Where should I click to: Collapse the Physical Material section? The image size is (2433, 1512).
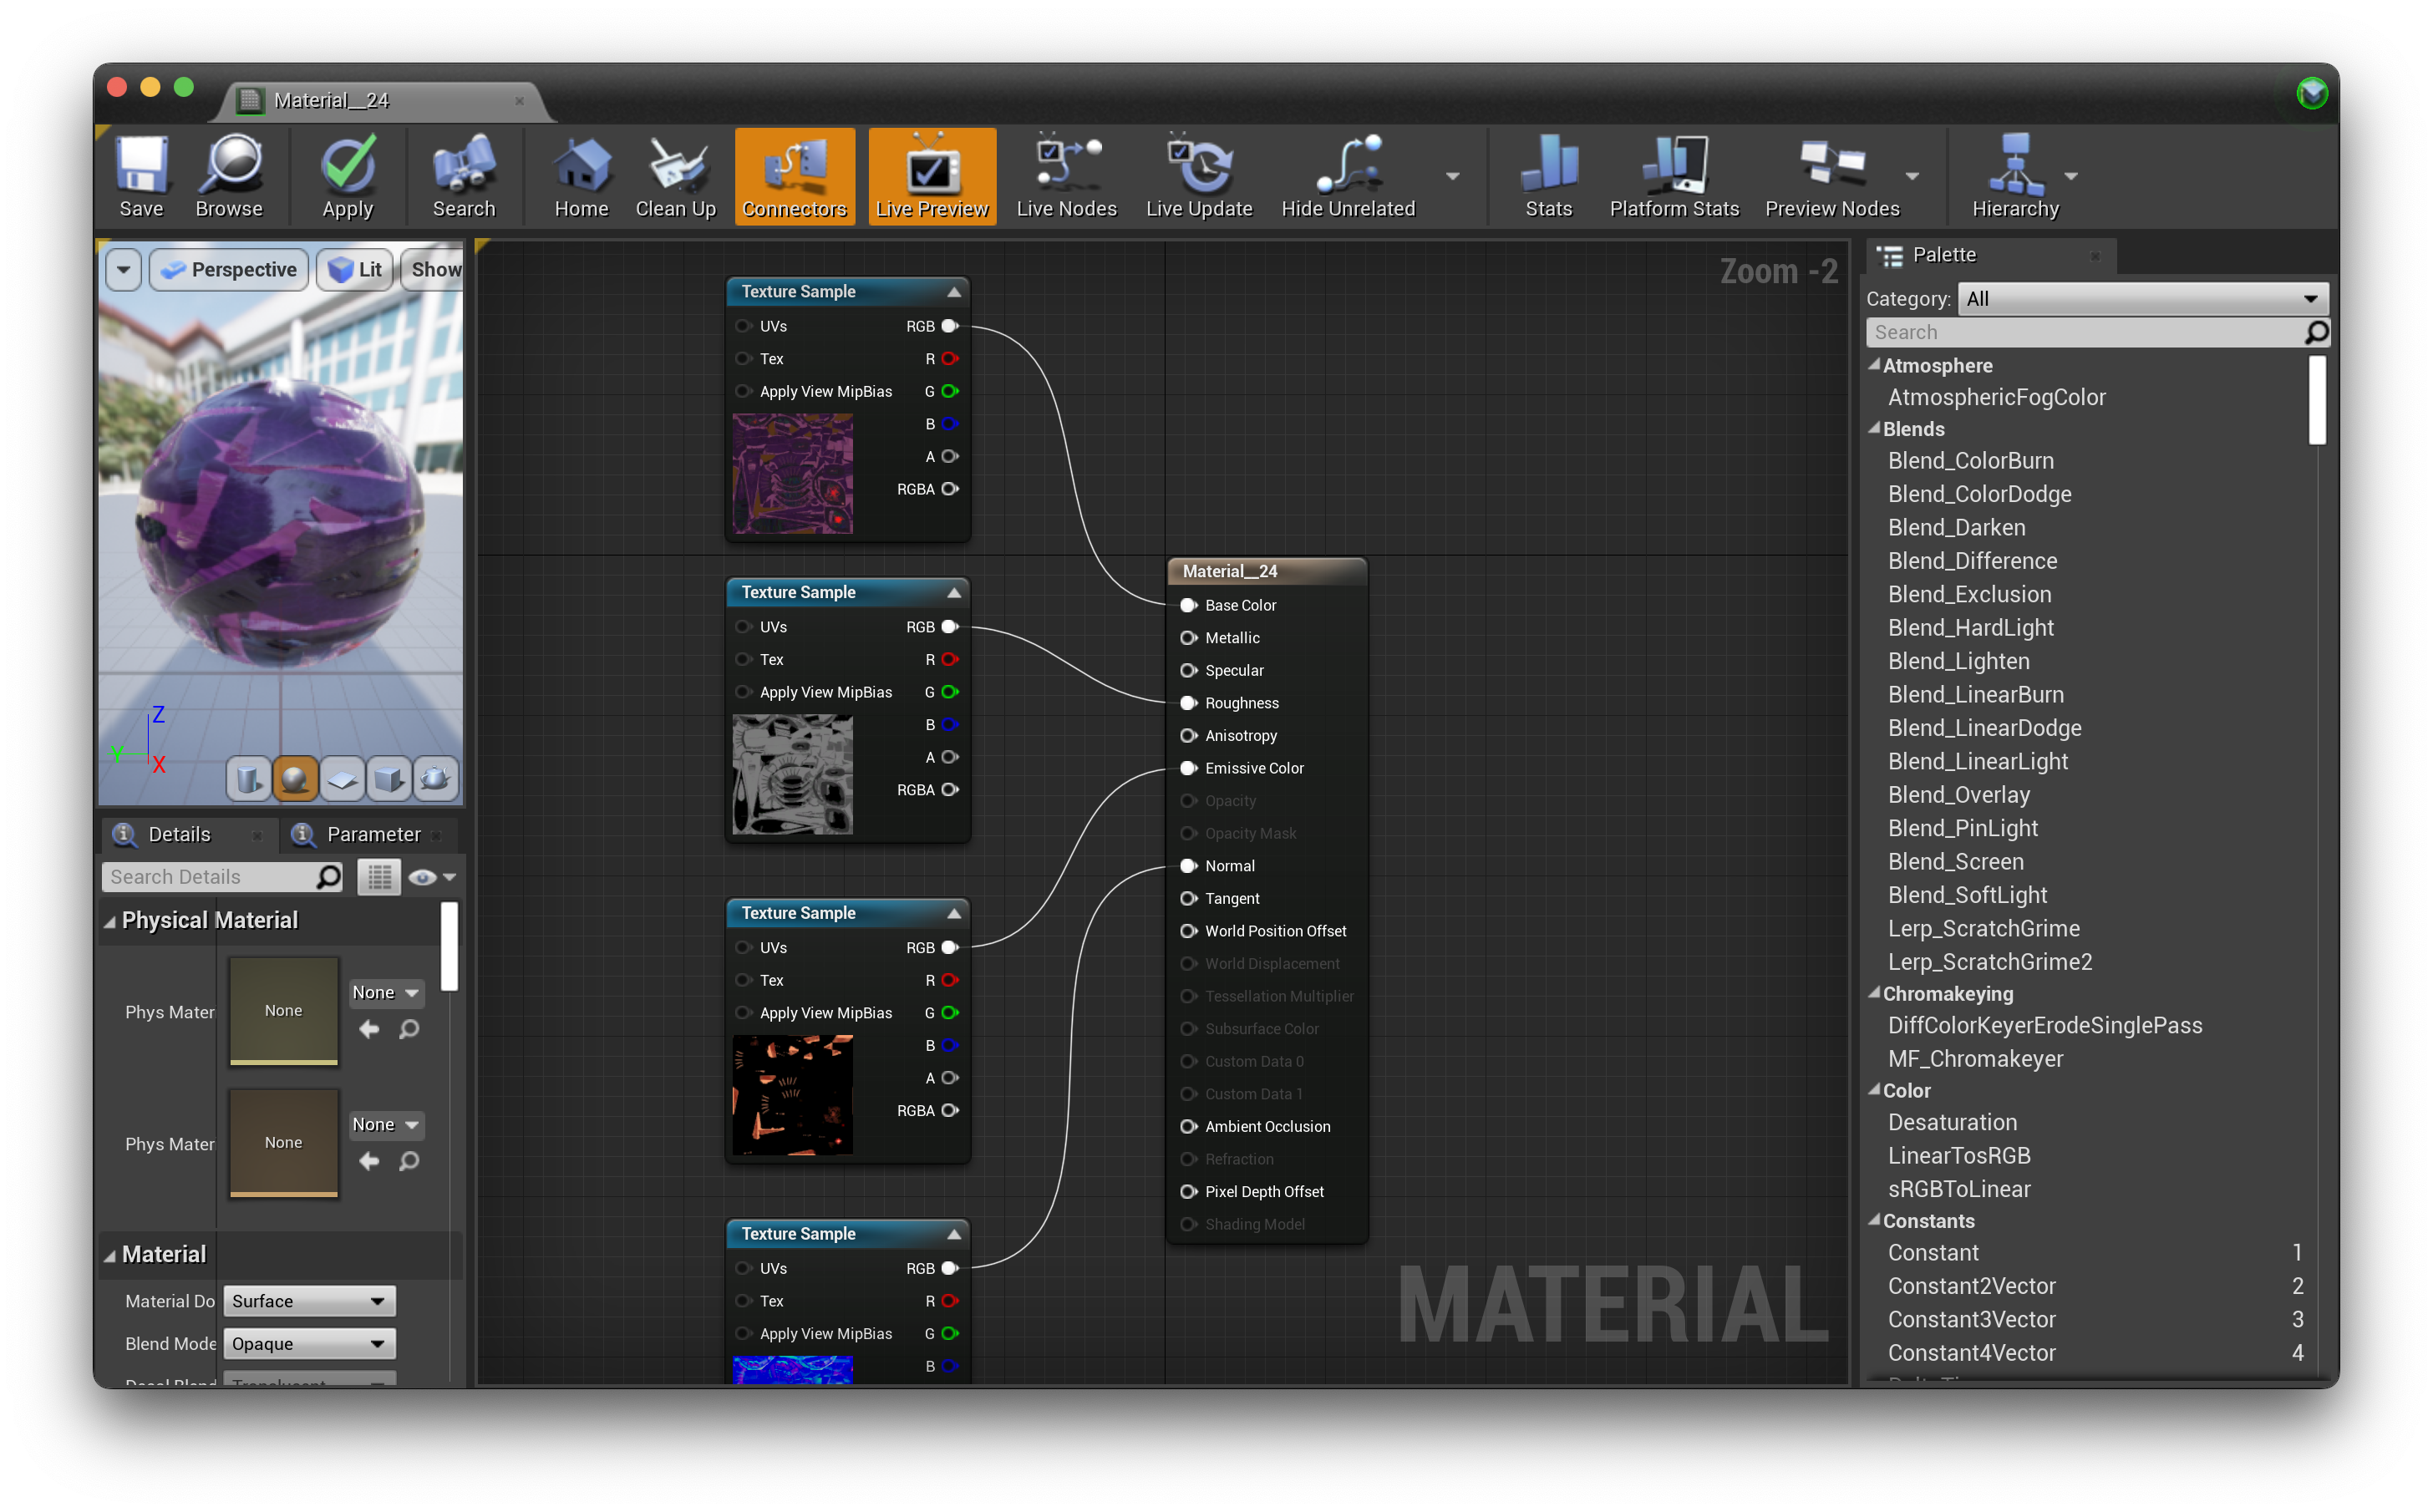tap(110, 921)
